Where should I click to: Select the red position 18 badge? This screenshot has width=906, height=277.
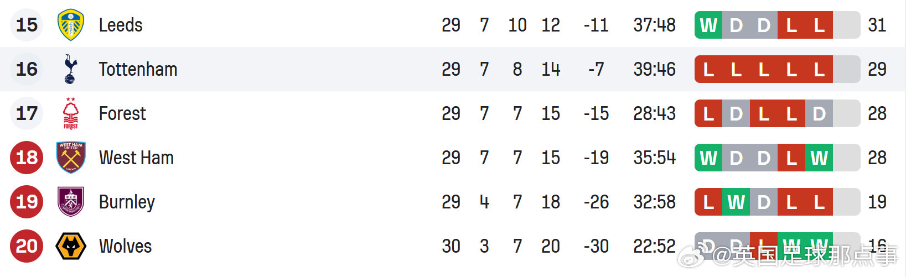[27, 158]
